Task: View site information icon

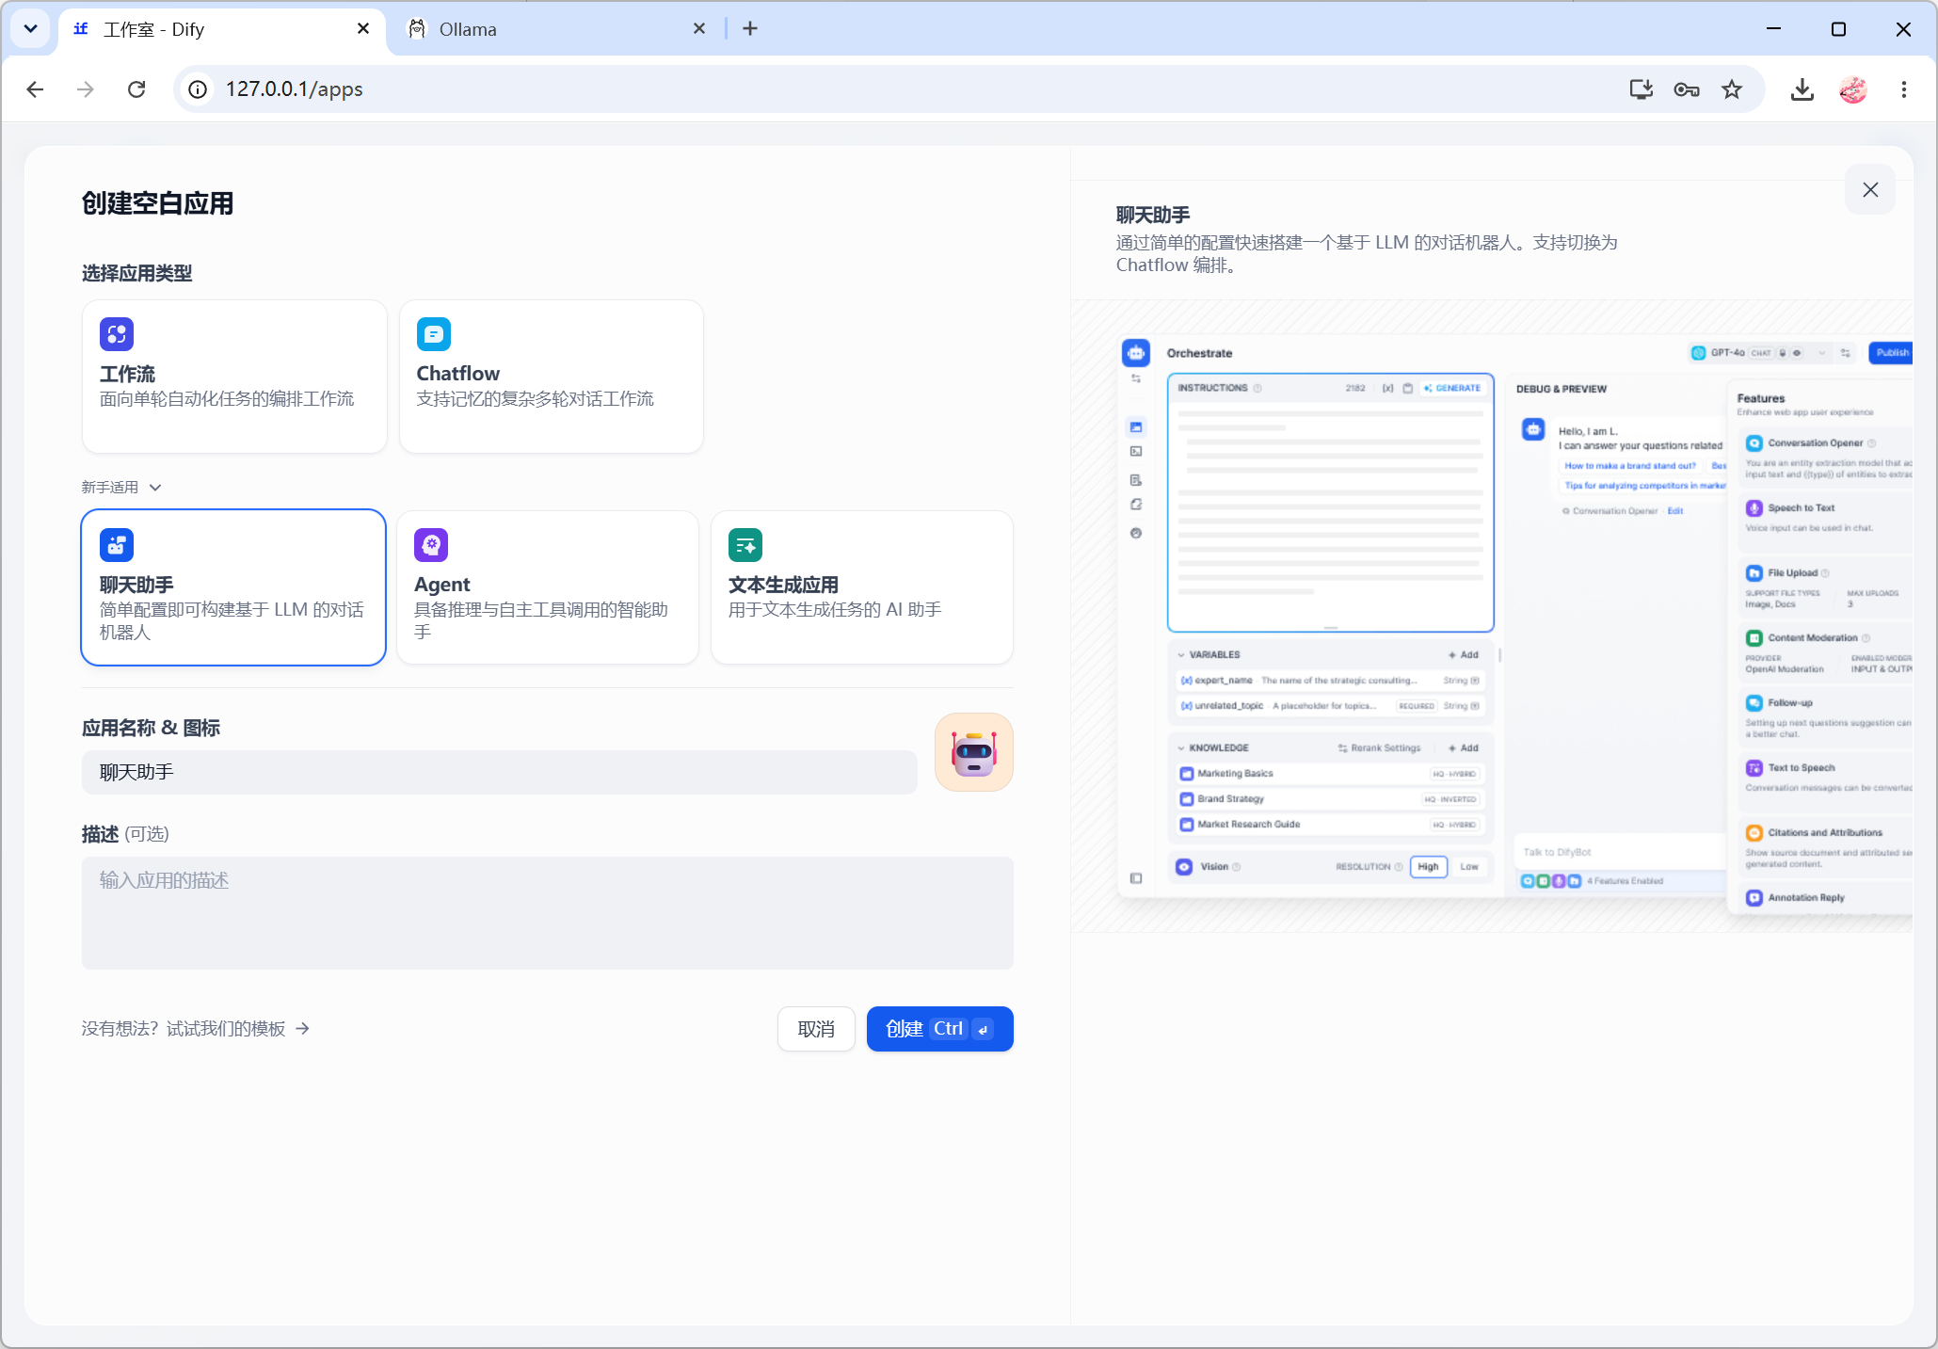Action: (198, 89)
